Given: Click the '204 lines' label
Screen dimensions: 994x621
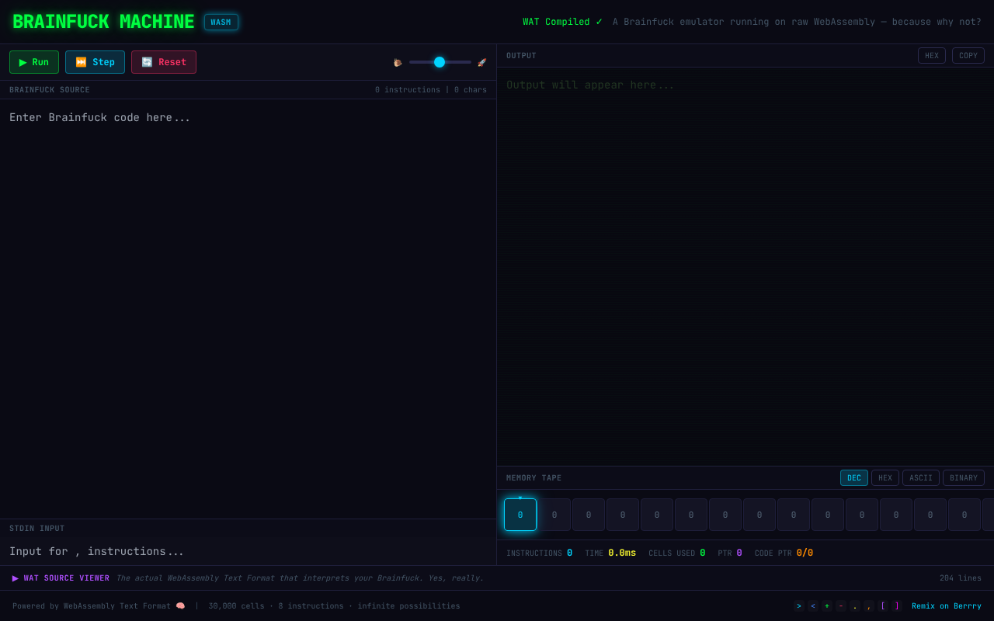Looking at the screenshot, I should click(x=961, y=578).
